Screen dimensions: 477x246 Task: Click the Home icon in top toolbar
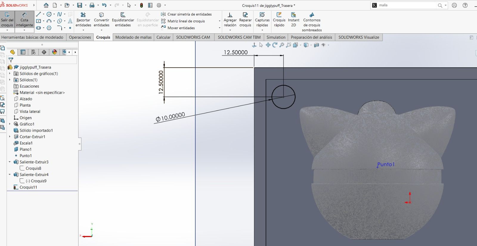(46, 5)
